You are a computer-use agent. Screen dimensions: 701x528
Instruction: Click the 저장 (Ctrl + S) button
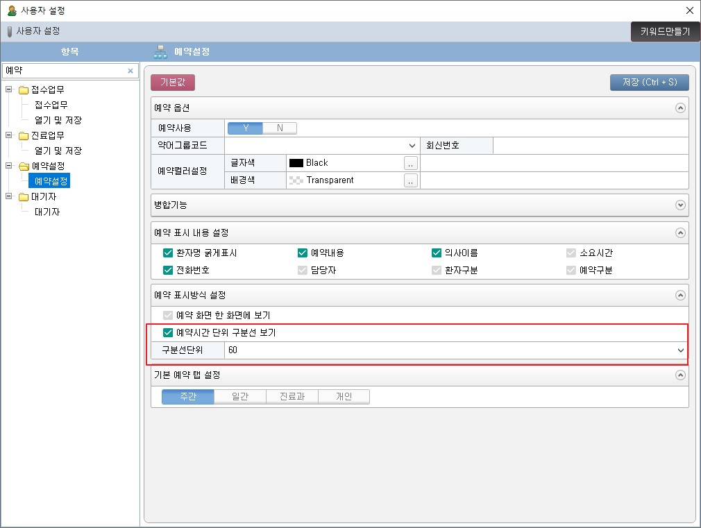[649, 83]
